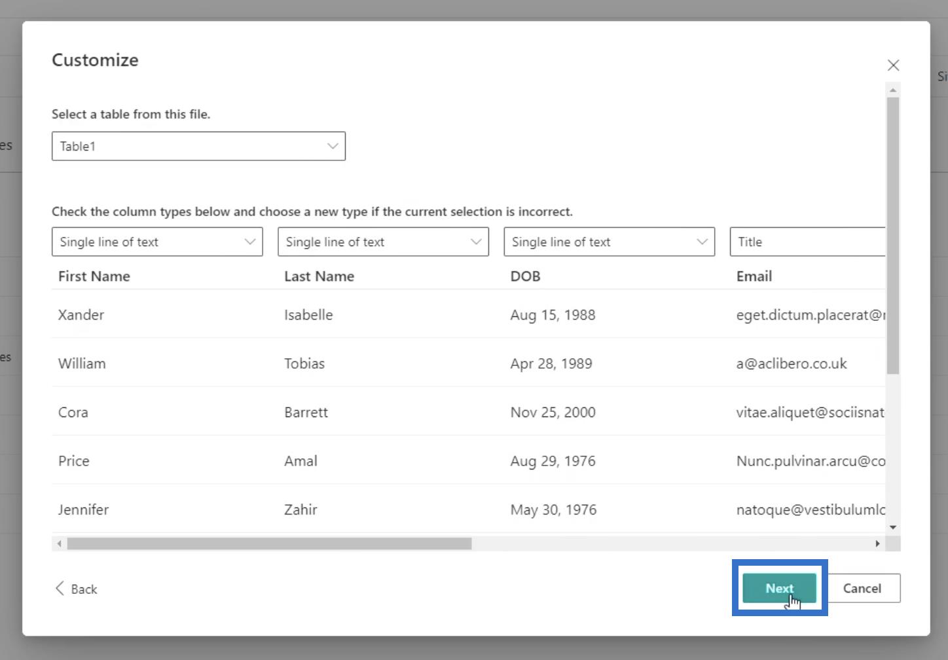The height and width of the screenshot is (660, 948).
Task: Click the 'Check the column types below' instruction
Action: click(x=312, y=211)
